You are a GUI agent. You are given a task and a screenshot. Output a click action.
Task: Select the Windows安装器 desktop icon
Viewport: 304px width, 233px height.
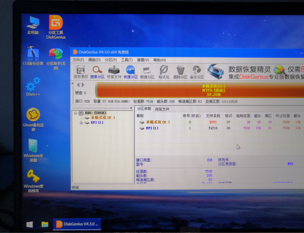[x=33, y=151]
